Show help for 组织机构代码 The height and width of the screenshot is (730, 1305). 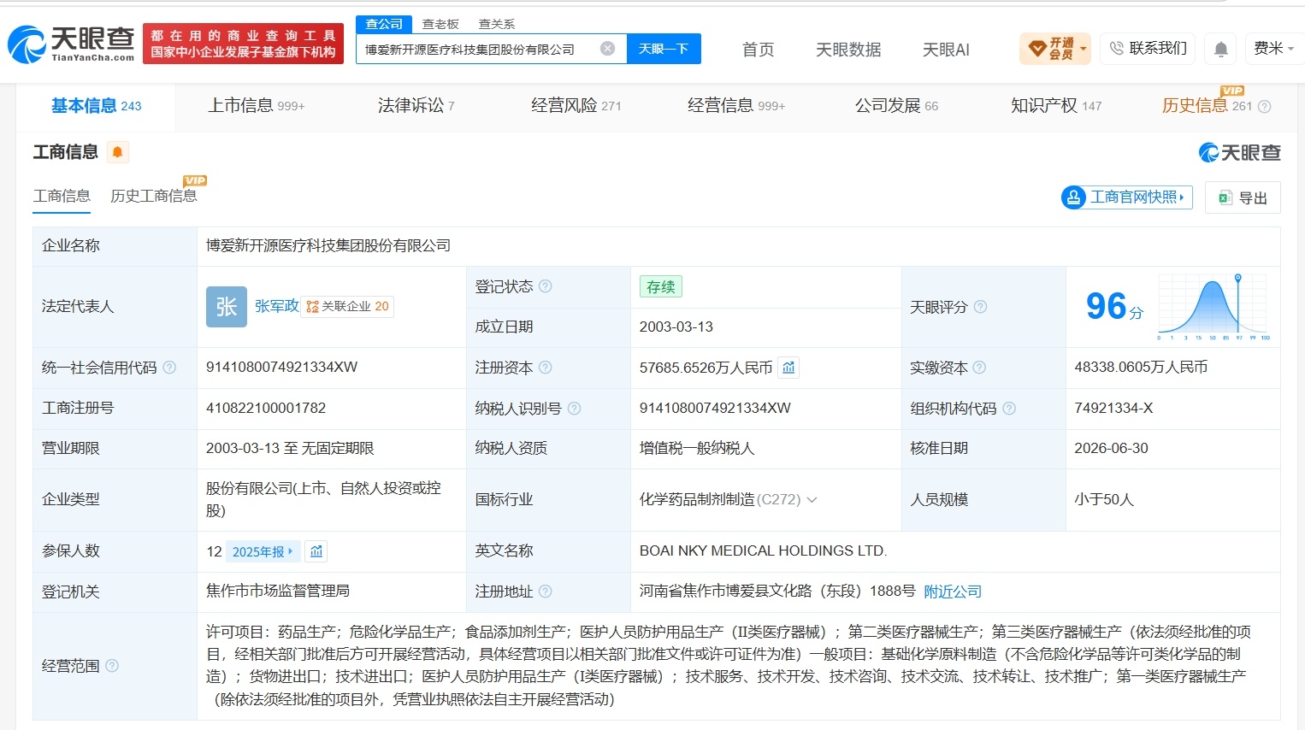click(1008, 409)
